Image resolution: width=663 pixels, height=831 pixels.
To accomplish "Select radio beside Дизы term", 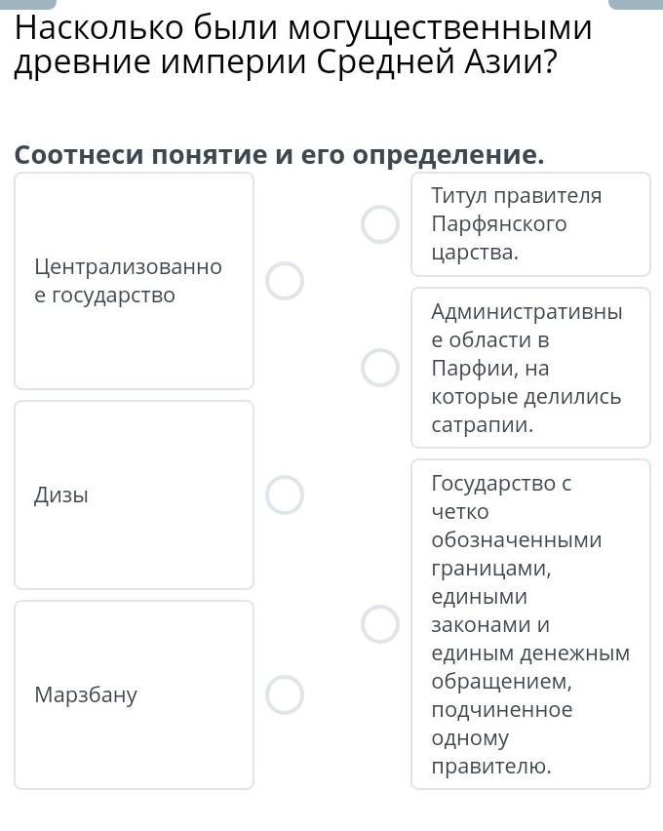I will click(285, 495).
